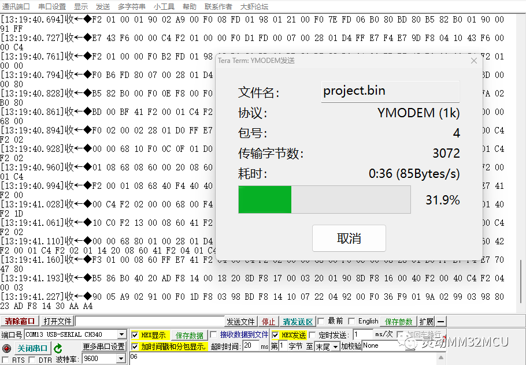Disable the HEX发送 checkbox
The width and height of the screenshot is (526, 365).
click(x=275, y=334)
